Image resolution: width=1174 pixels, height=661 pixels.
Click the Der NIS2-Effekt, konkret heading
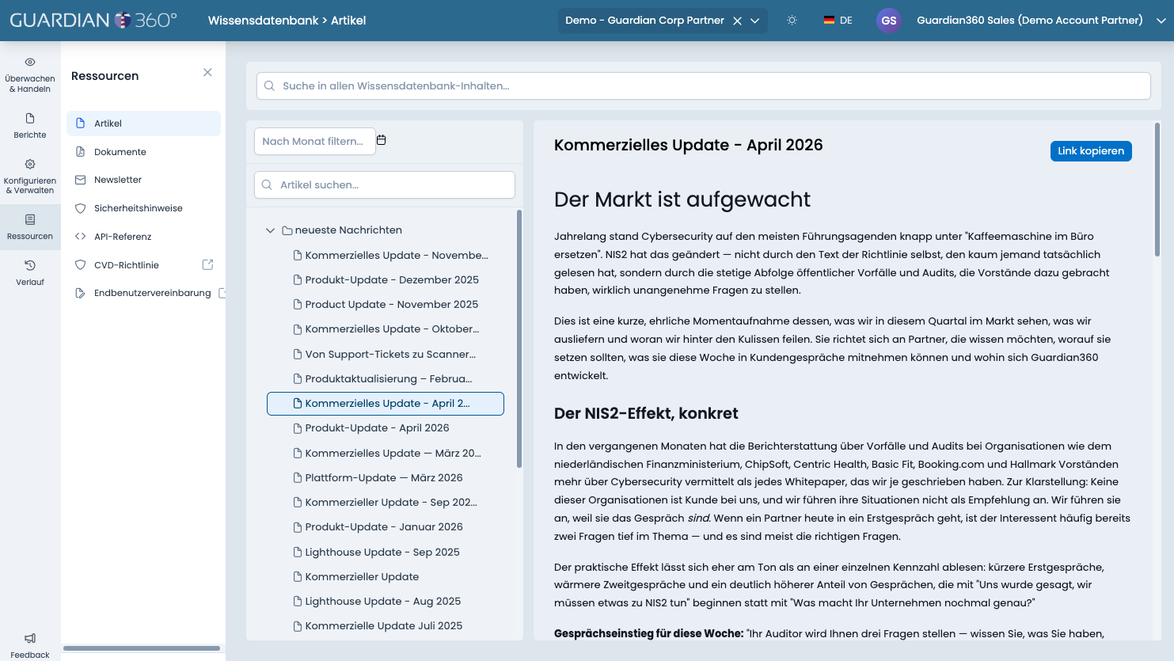[646, 413]
